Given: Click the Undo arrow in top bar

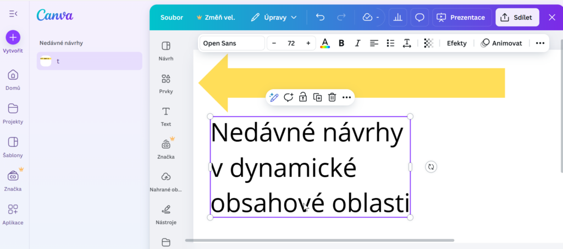Looking at the screenshot, I should click(321, 18).
